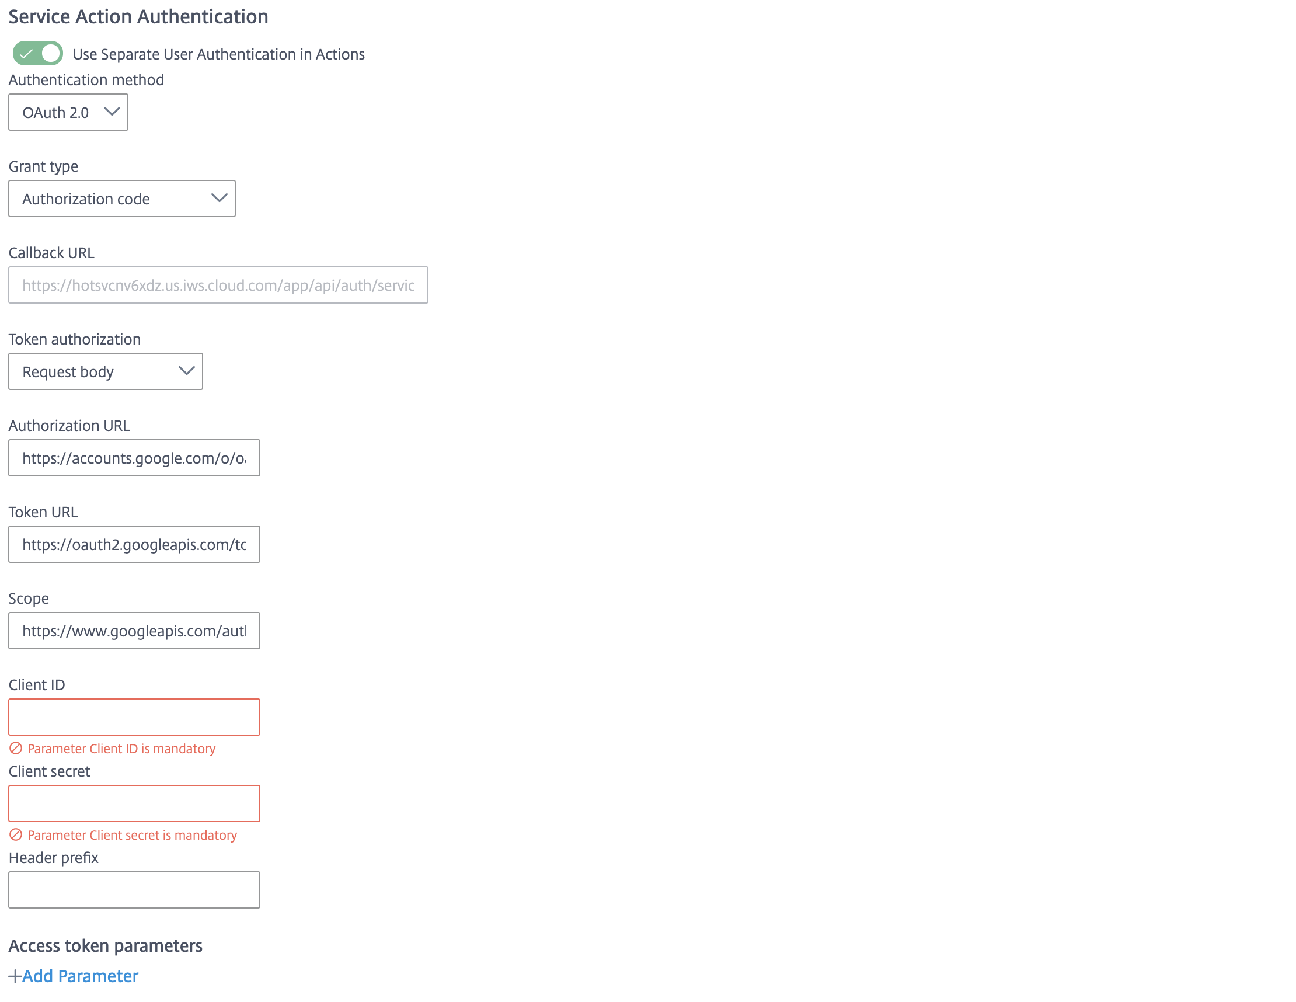The height and width of the screenshot is (1002, 1296).
Task: Click the Authorization URL input field
Action: [x=135, y=458]
